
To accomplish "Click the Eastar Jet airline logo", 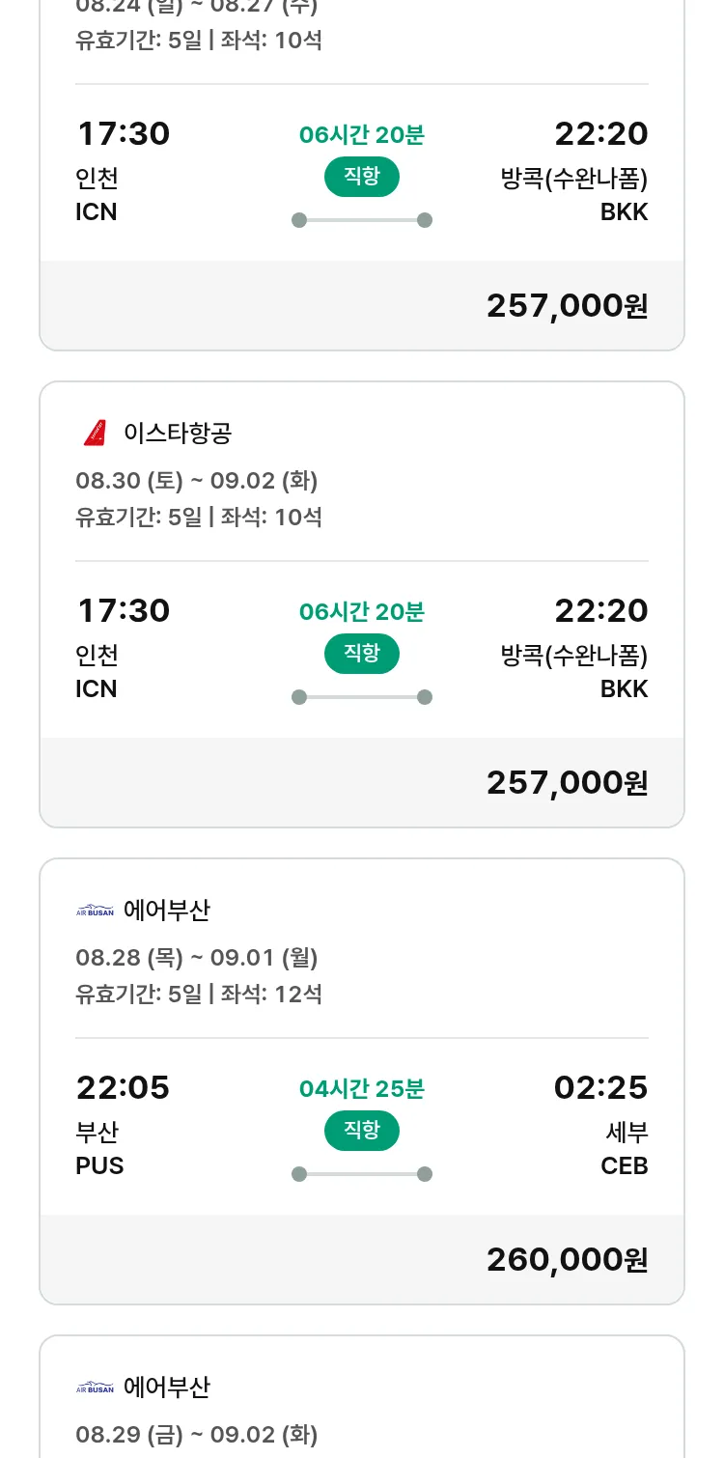I will tap(95, 434).
